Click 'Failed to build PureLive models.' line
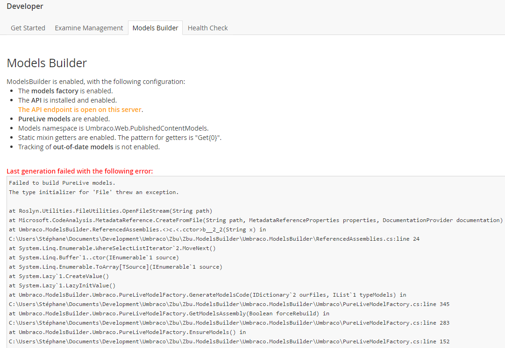505x348 pixels. [62, 183]
